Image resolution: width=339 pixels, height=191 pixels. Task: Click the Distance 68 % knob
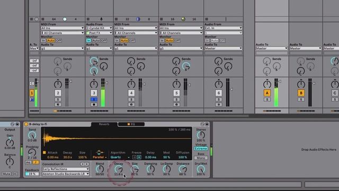tap(183, 169)
